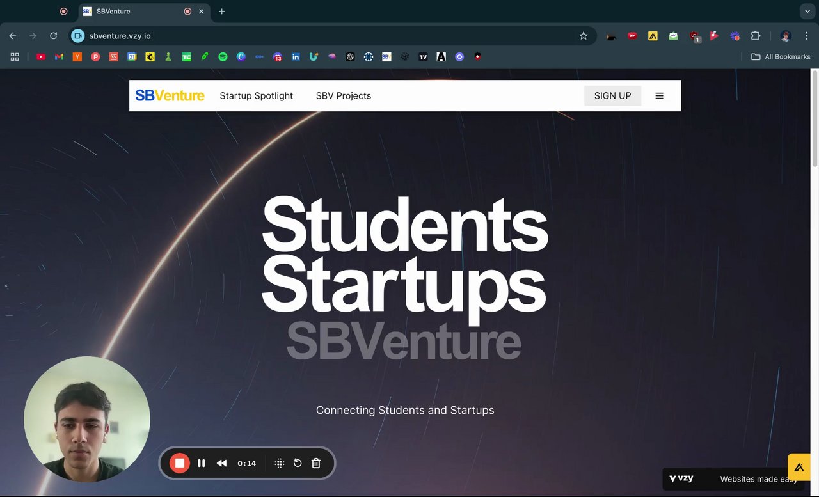Bookmark this page with the star icon
Viewport: 819px width, 497px height.
pyautogui.click(x=584, y=36)
